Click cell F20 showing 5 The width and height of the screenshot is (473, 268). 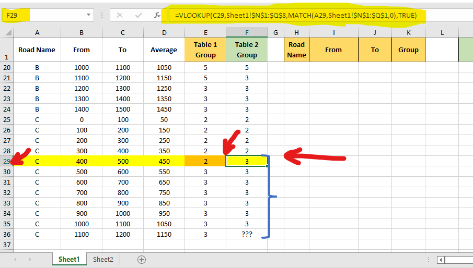(247, 67)
